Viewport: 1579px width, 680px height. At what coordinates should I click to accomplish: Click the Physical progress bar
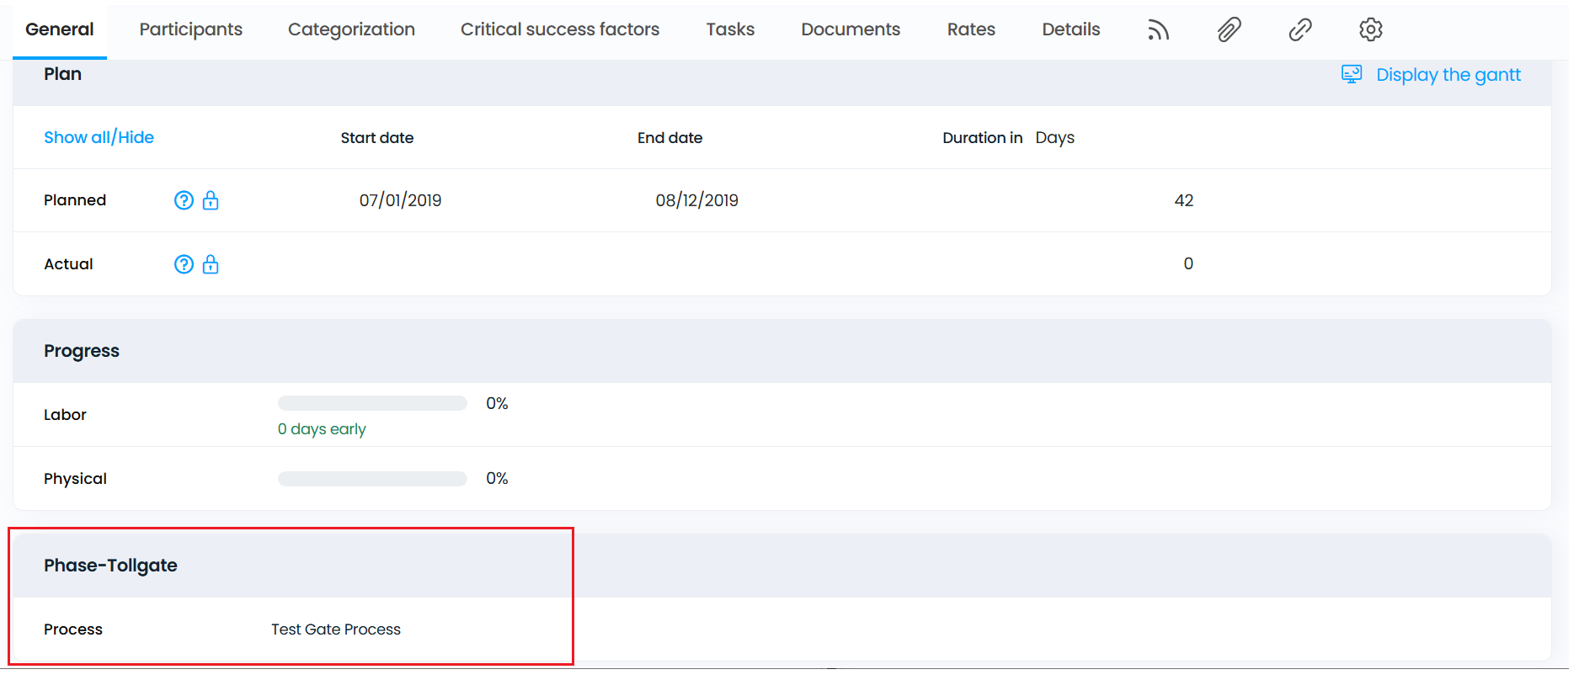[372, 479]
